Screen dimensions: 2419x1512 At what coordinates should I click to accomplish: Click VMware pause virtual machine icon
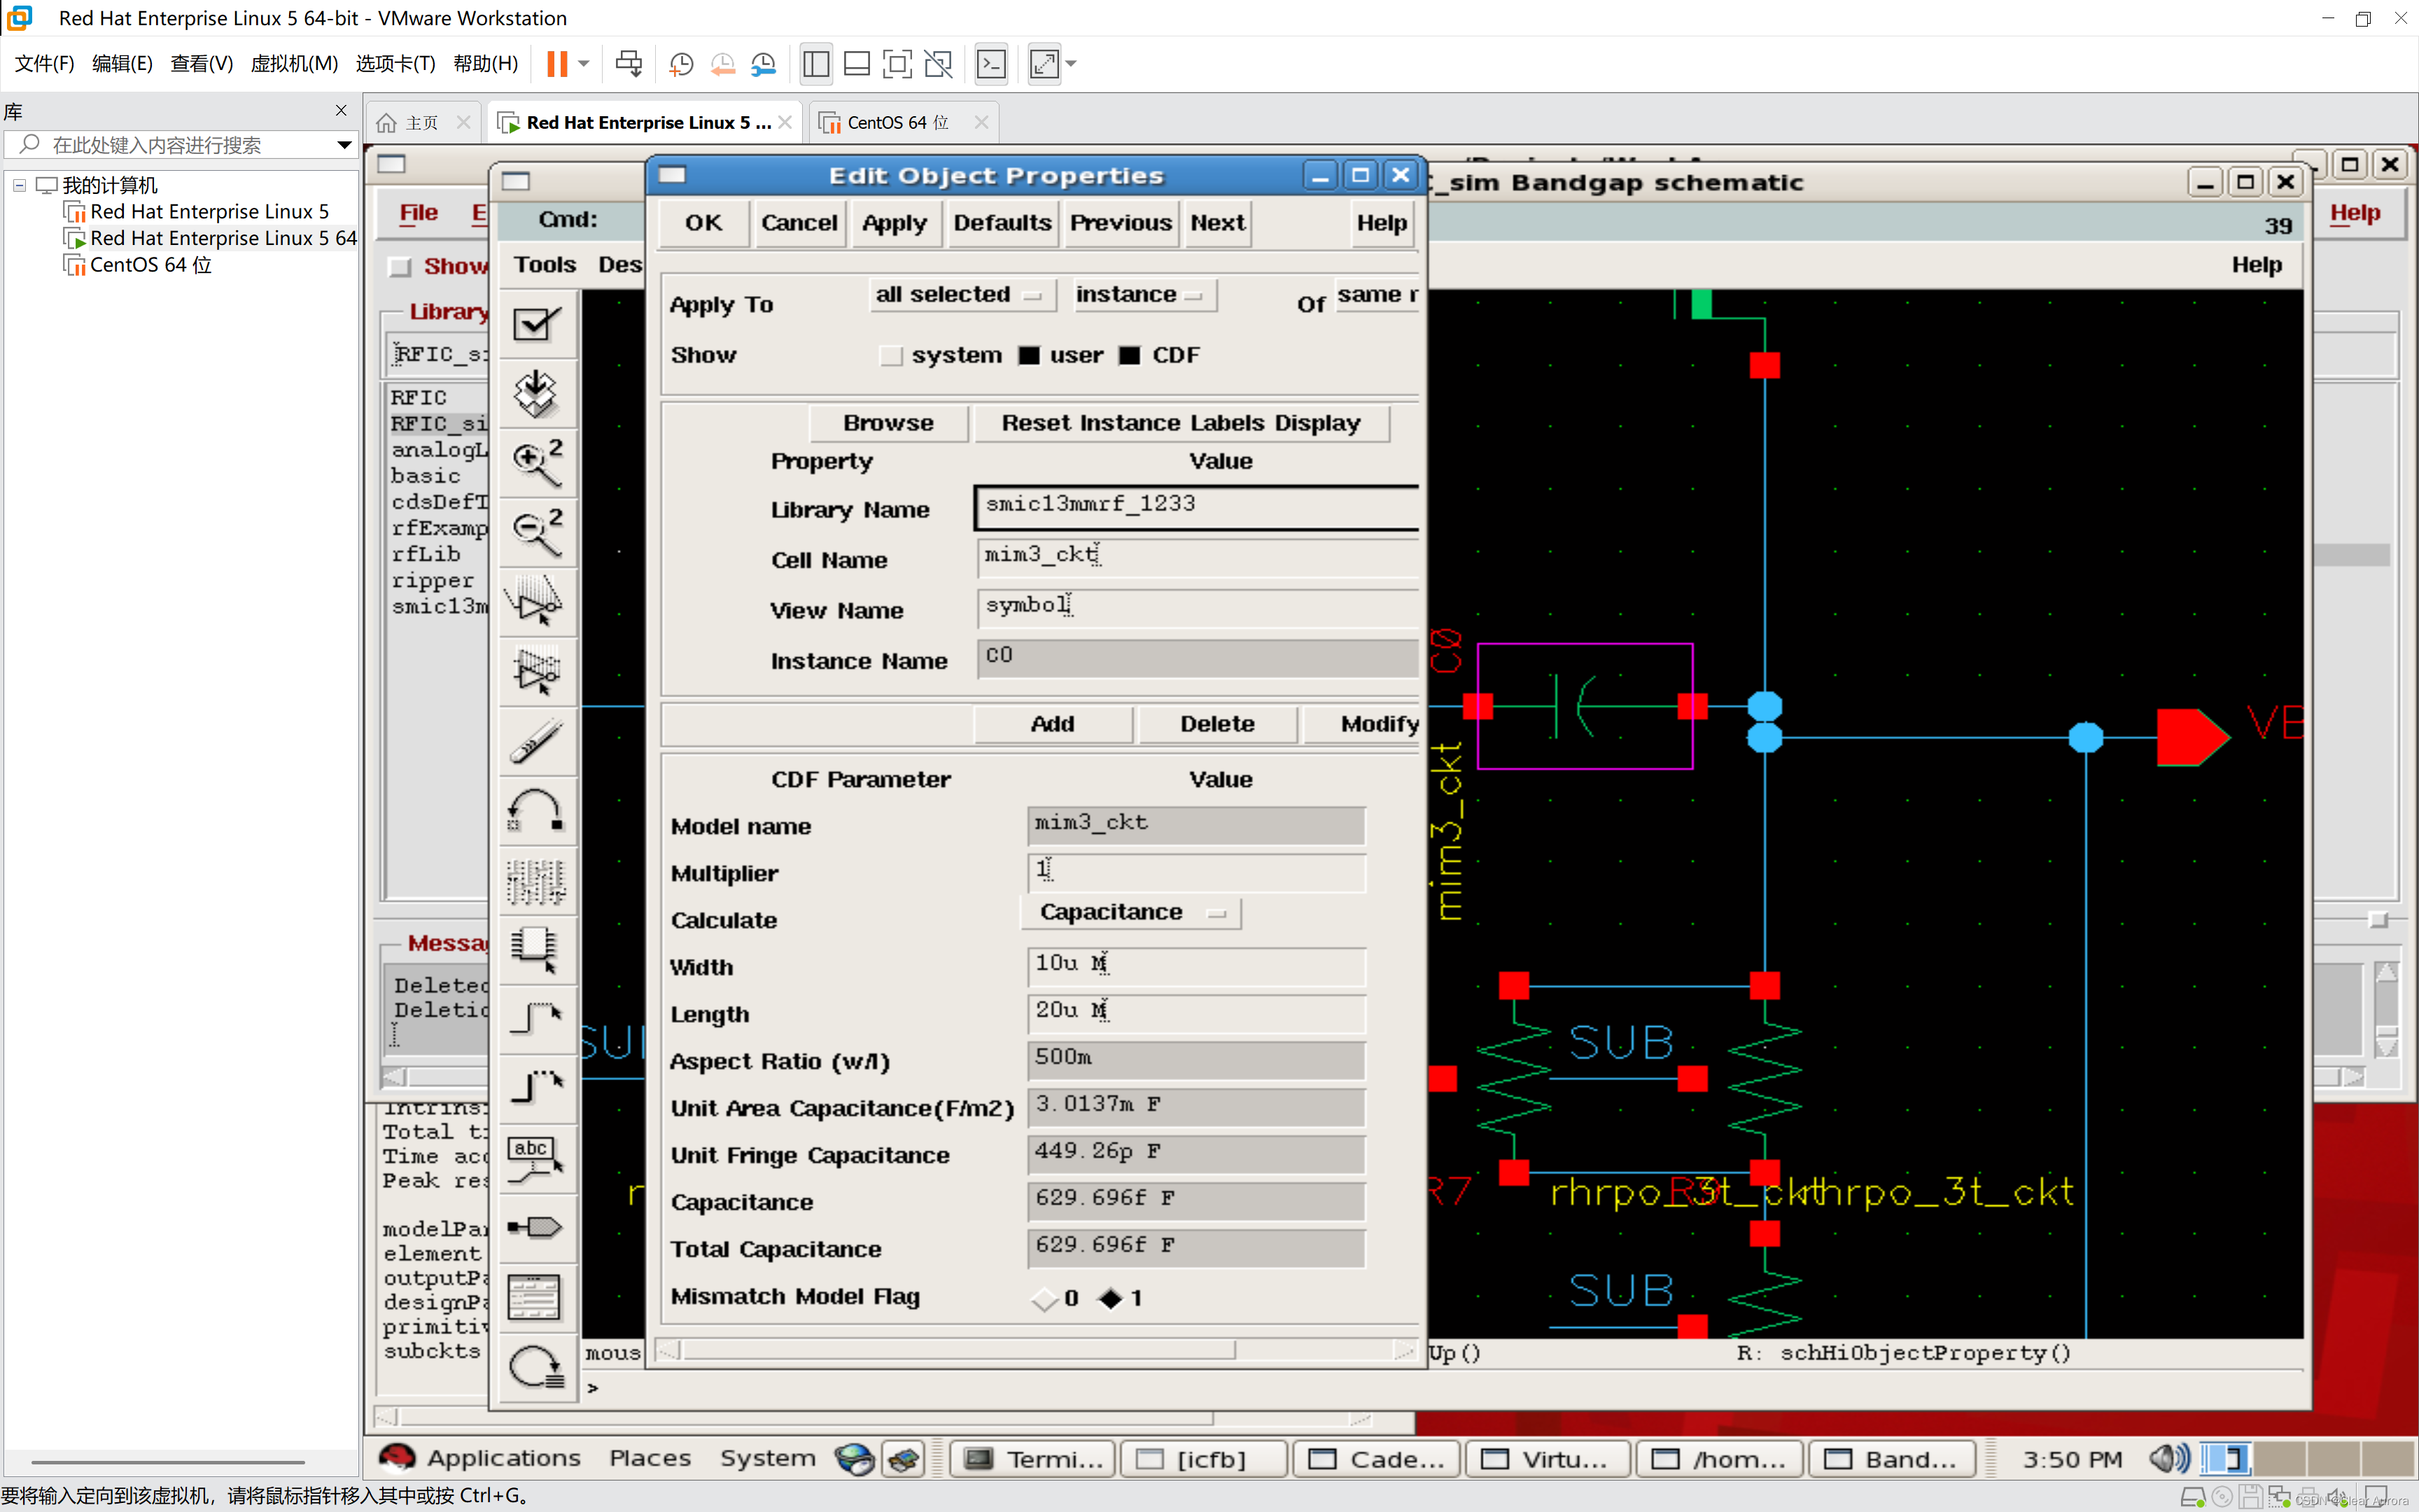point(556,64)
